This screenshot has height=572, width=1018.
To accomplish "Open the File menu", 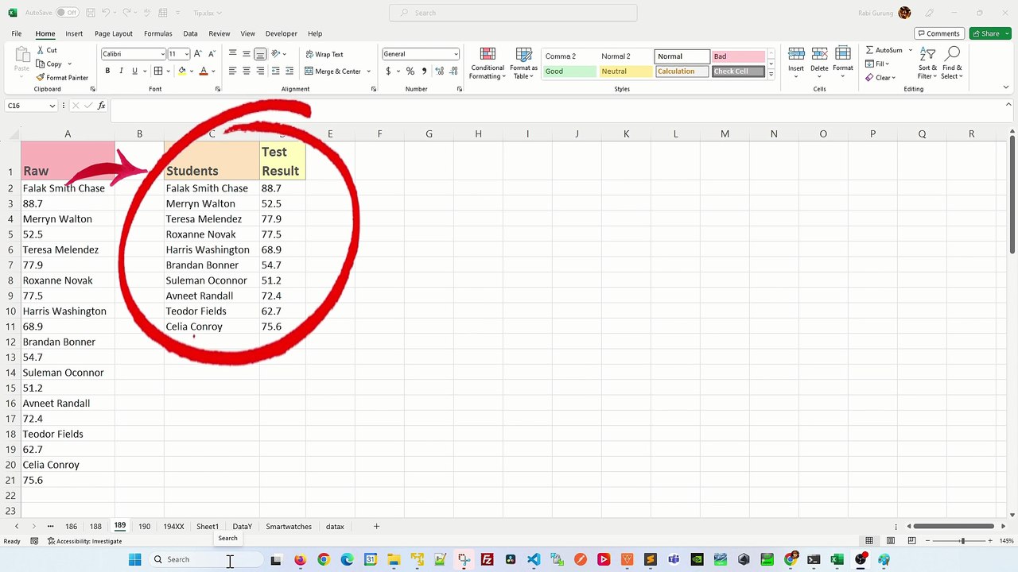I will [16, 33].
